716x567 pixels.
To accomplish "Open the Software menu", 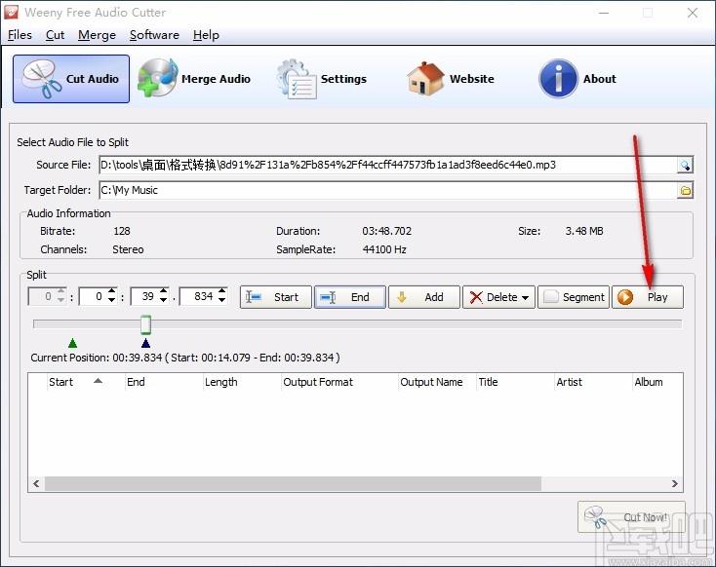I will pos(154,35).
